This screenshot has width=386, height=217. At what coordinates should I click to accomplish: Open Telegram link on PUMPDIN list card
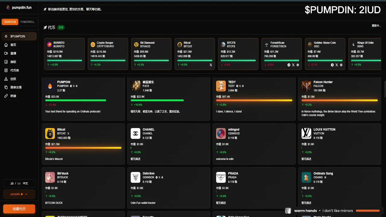pos(71,86)
